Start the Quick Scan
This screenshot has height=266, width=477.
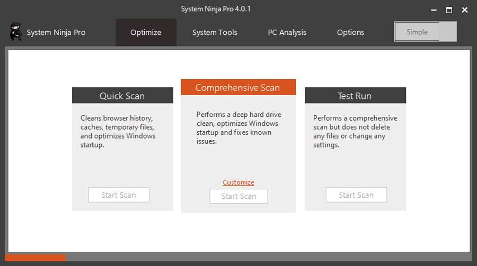[119, 195]
